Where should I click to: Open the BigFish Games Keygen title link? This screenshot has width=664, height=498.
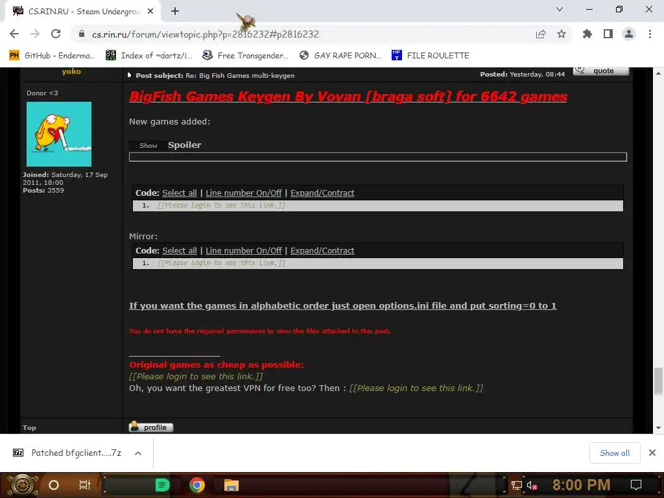(x=348, y=97)
